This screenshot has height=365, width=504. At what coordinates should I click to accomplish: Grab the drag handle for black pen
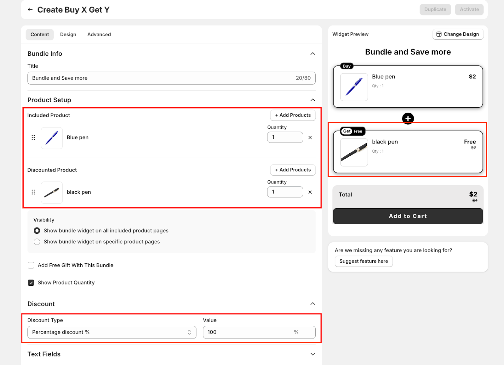(x=33, y=192)
